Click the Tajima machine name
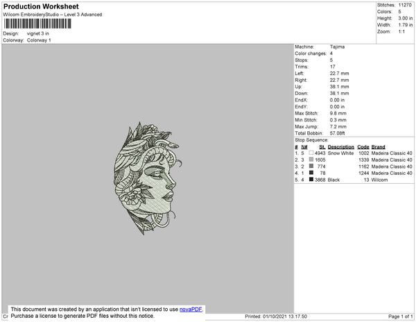The width and height of the screenshot is (416, 322). (x=337, y=46)
